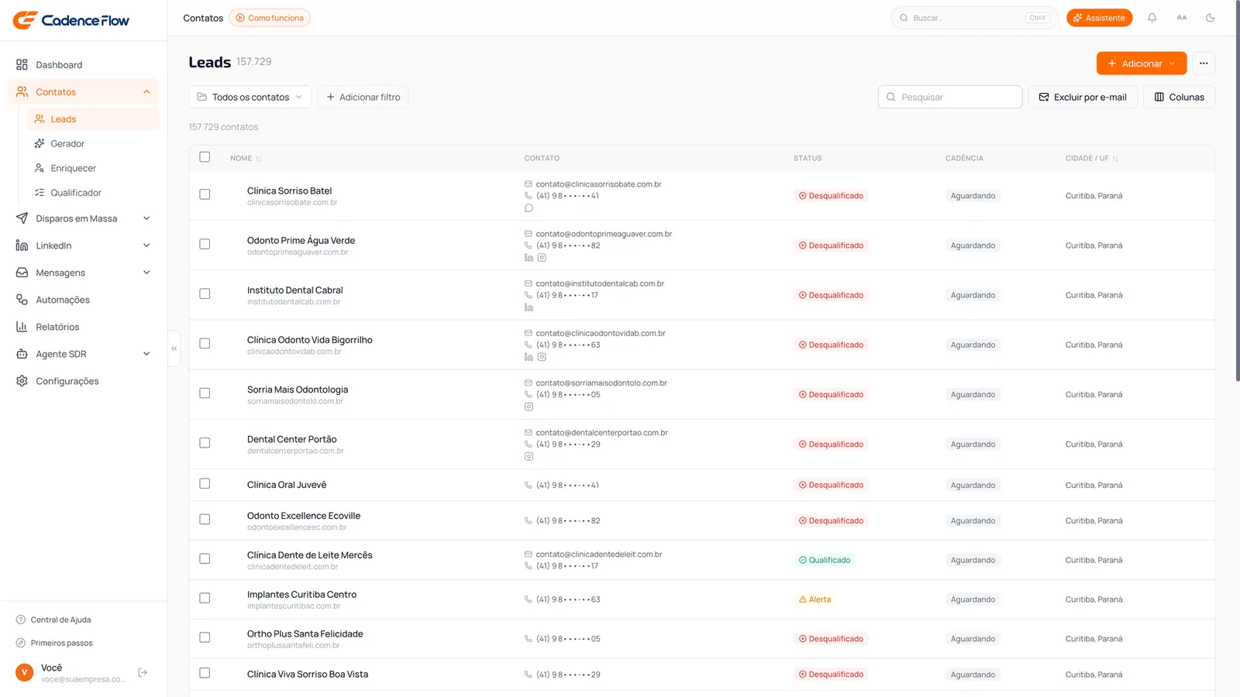Toggle dark mode moon icon
This screenshot has height=697, width=1240.
pyautogui.click(x=1211, y=18)
